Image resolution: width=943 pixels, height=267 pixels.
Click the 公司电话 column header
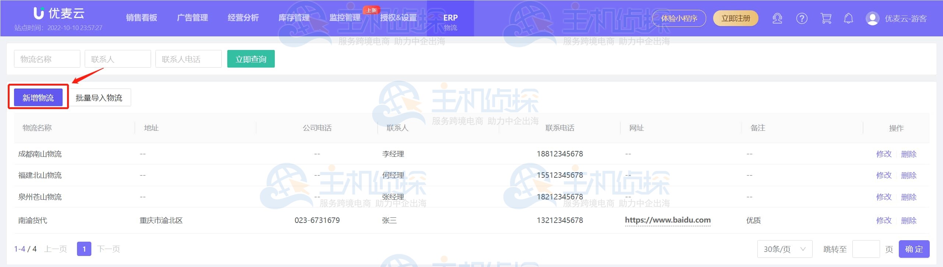point(317,128)
